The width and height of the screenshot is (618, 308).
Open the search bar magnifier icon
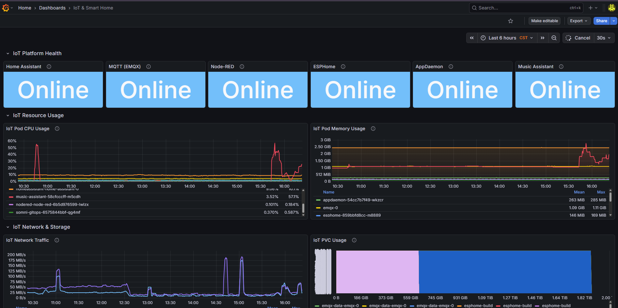click(x=474, y=8)
